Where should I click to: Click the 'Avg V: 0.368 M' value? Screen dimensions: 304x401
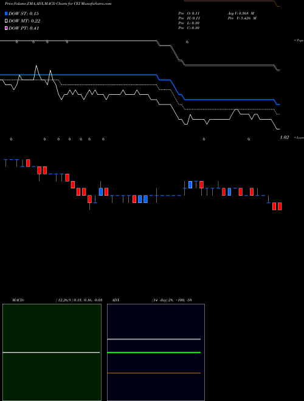tap(241, 13)
